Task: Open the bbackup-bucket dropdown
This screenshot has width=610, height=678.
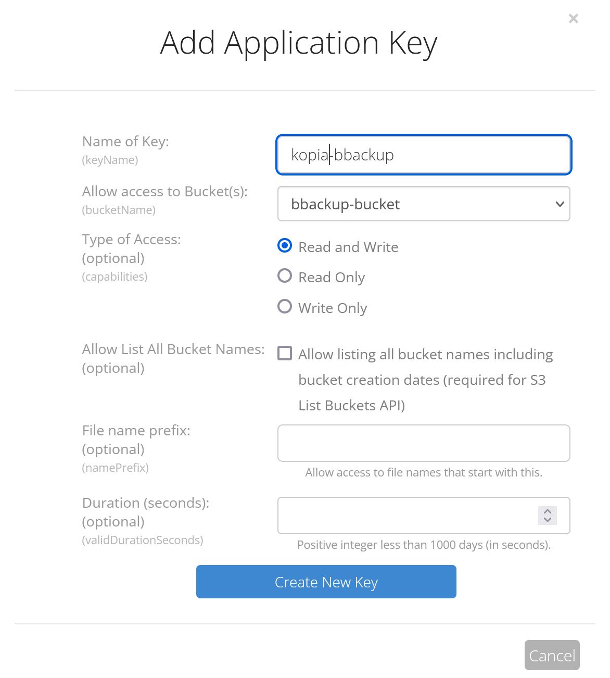Action: click(424, 204)
